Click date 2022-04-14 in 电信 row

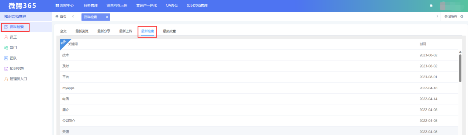428,99
